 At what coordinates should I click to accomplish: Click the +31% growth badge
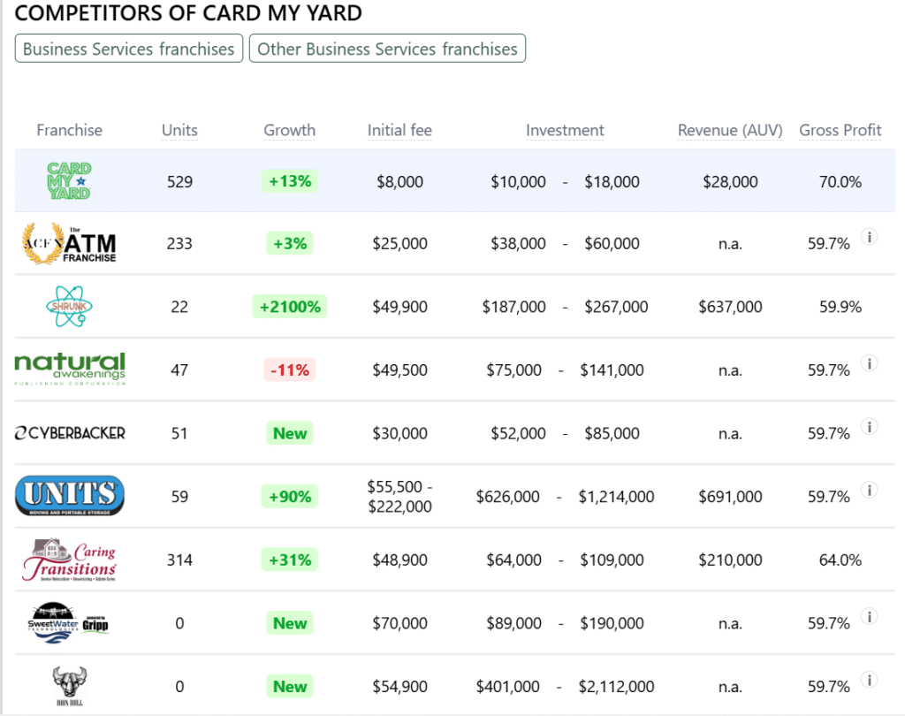point(290,560)
